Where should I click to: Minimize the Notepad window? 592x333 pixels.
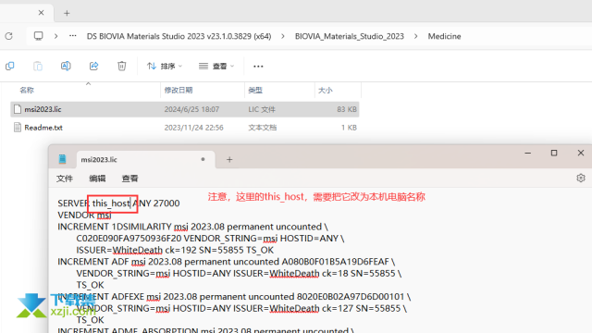528,153
